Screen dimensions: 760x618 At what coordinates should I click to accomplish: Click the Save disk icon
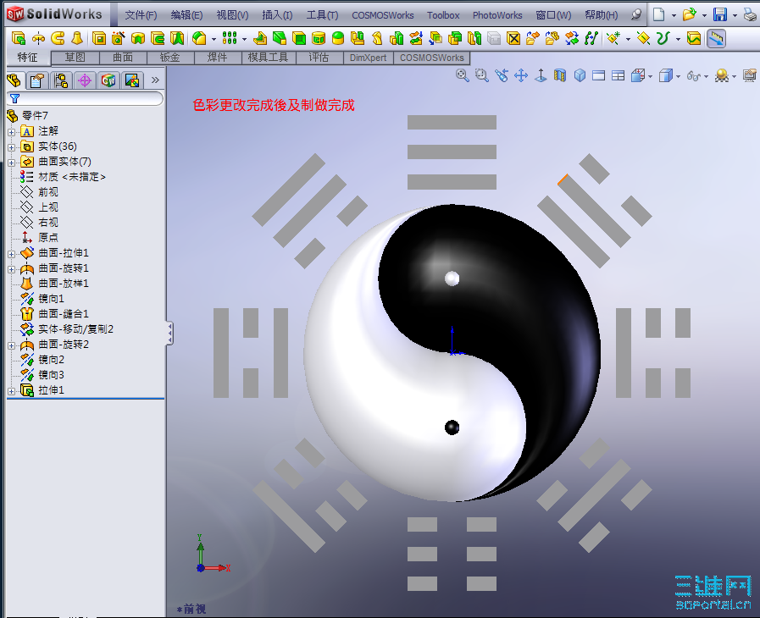[x=720, y=14]
